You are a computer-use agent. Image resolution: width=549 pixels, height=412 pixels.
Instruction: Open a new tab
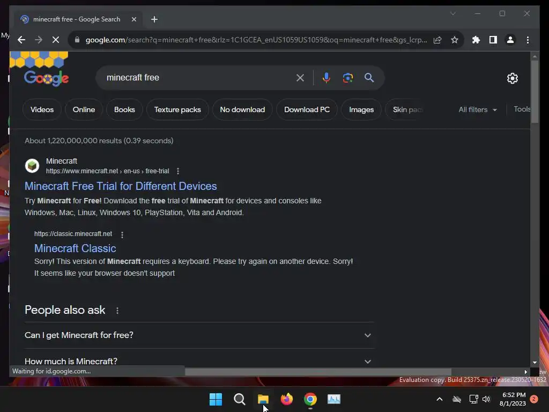coord(154,19)
